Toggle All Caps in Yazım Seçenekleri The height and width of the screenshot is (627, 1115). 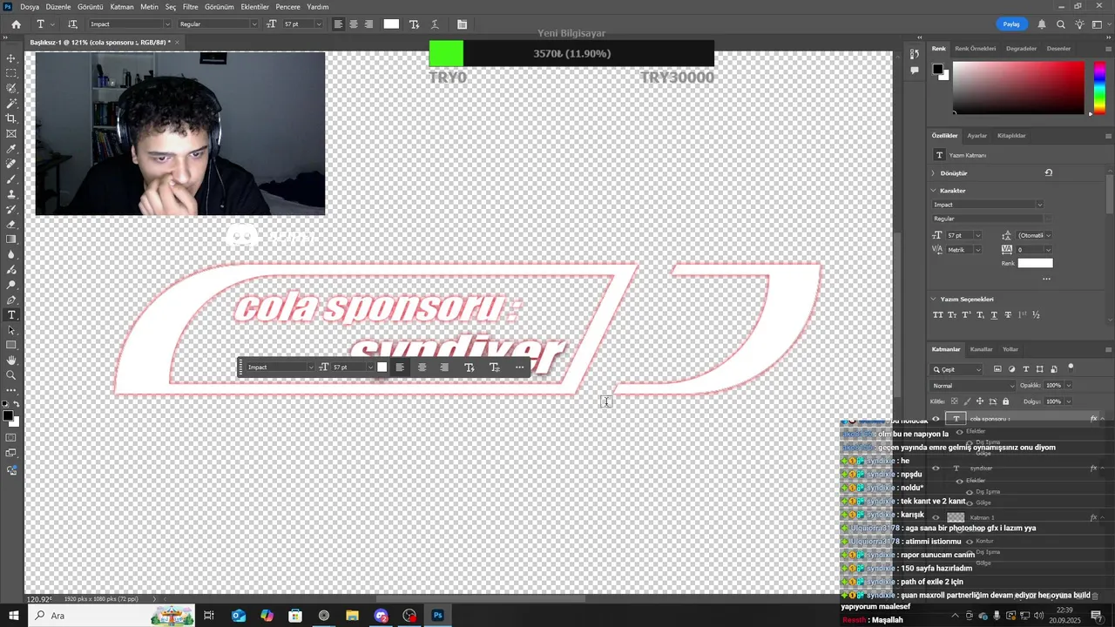point(938,314)
